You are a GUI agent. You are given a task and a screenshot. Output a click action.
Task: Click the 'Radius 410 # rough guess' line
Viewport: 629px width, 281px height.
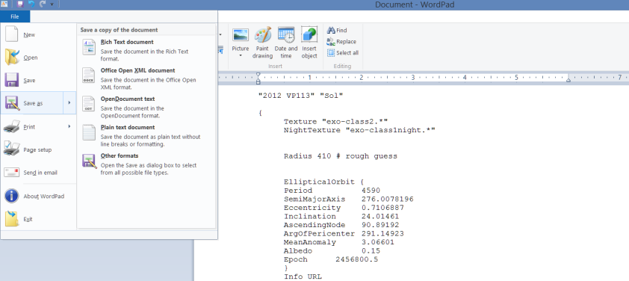[x=340, y=156]
